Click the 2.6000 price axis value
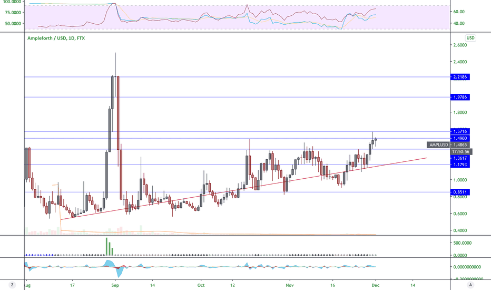This screenshot has height=290, width=491. click(460, 45)
